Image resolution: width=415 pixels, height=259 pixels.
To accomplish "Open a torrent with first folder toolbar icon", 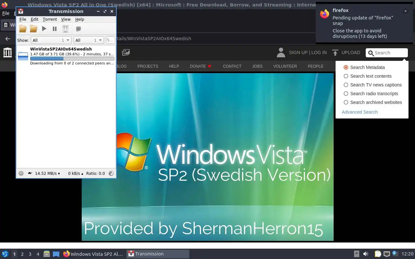I will [23, 29].
